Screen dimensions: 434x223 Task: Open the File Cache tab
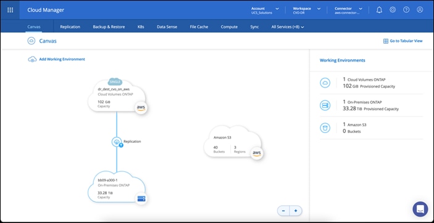[x=199, y=27]
